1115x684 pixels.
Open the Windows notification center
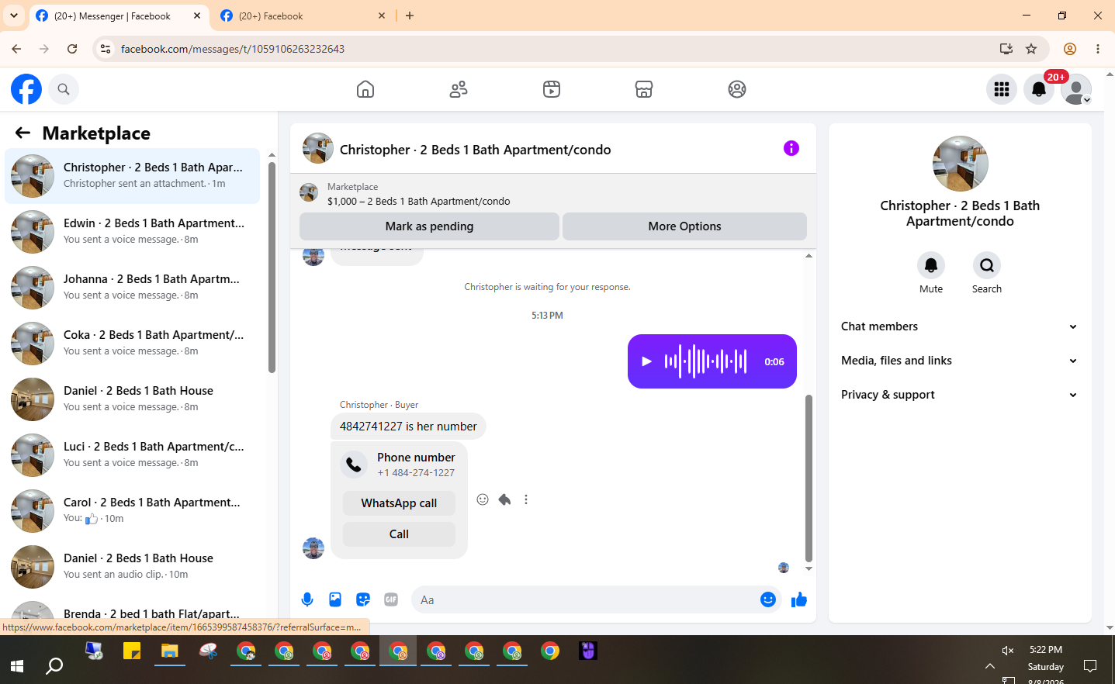[1090, 665]
